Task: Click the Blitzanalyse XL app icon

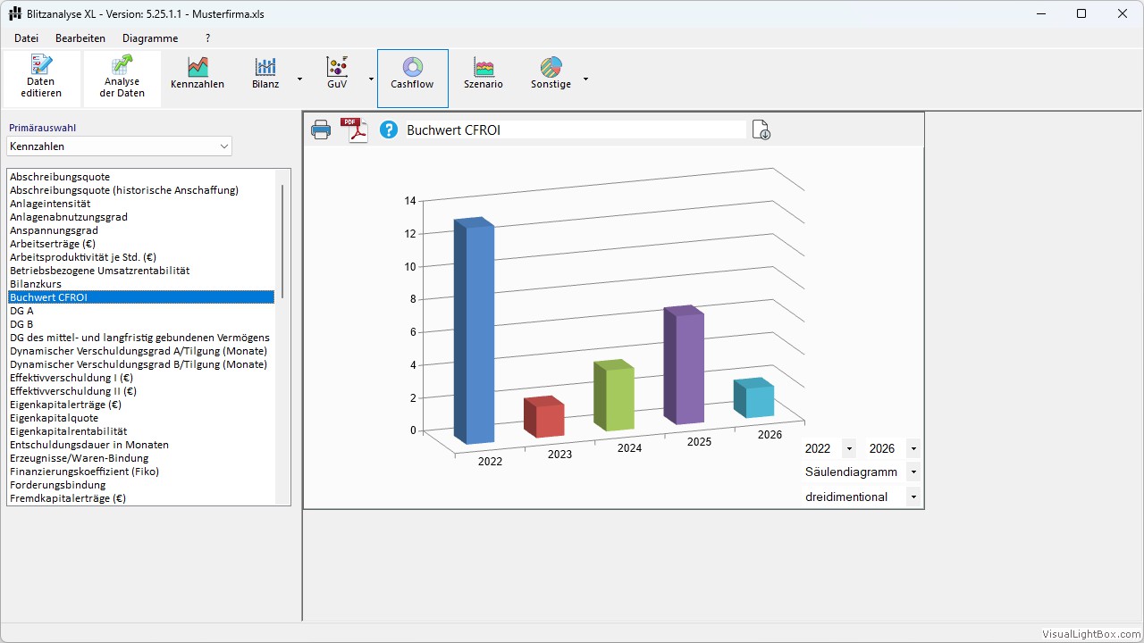Action: [15, 13]
